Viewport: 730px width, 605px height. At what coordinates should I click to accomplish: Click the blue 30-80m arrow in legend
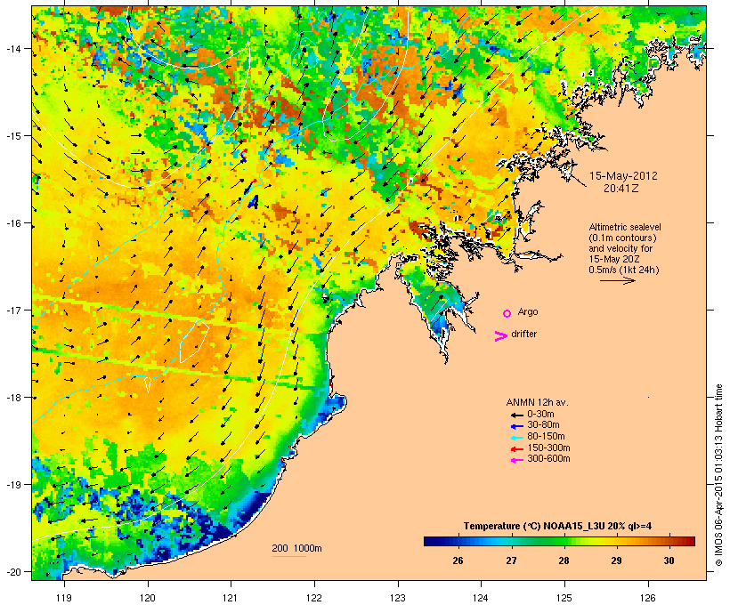click(516, 426)
